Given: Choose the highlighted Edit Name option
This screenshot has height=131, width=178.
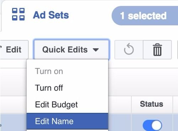Looking at the screenshot, I should pos(67,121).
